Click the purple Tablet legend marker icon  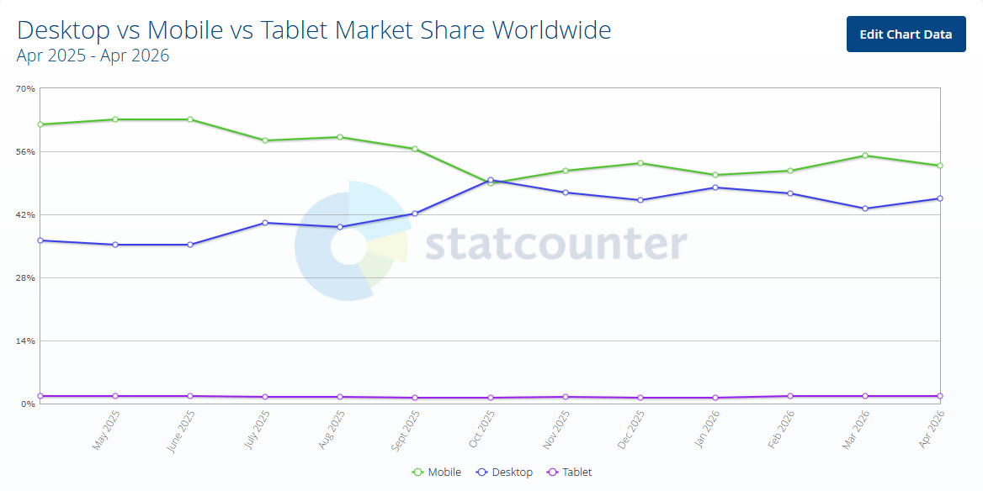coord(553,473)
